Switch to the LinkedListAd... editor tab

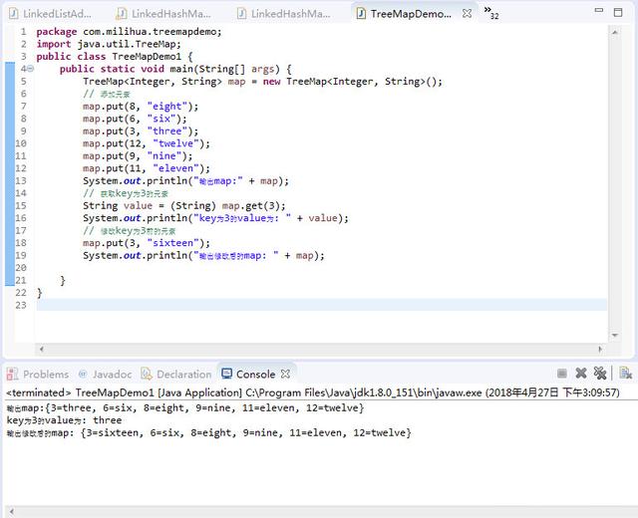point(51,14)
